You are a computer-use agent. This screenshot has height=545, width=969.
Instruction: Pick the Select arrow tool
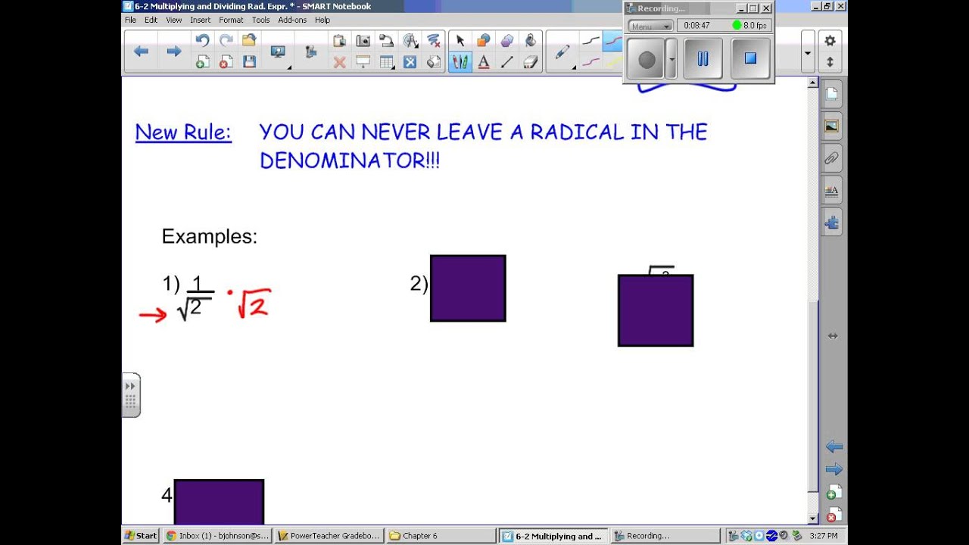tap(460, 41)
